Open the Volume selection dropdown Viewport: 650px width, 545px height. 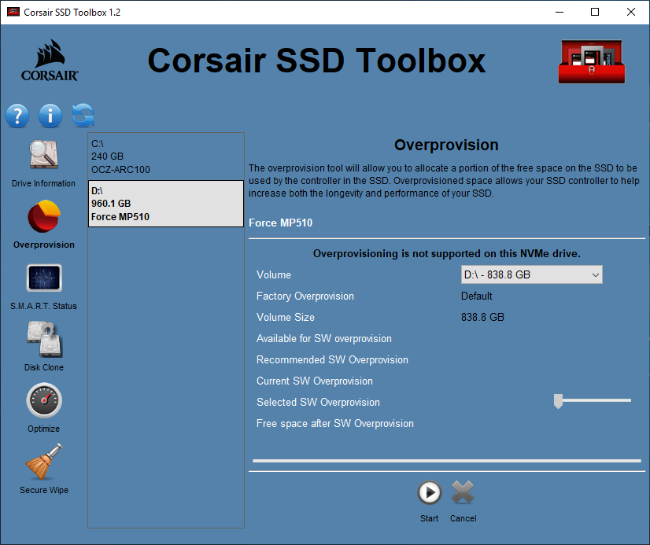(531, 274)
